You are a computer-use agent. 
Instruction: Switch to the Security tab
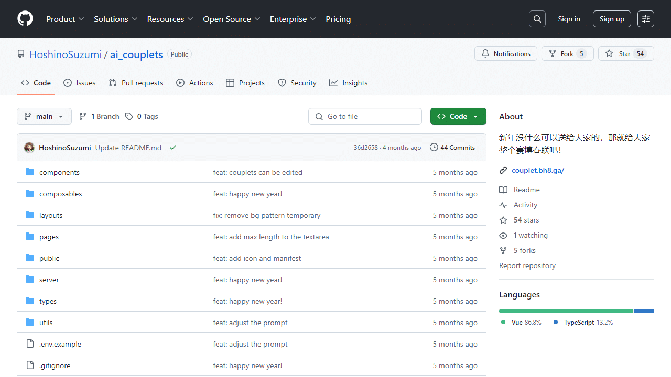coord(297,83)
